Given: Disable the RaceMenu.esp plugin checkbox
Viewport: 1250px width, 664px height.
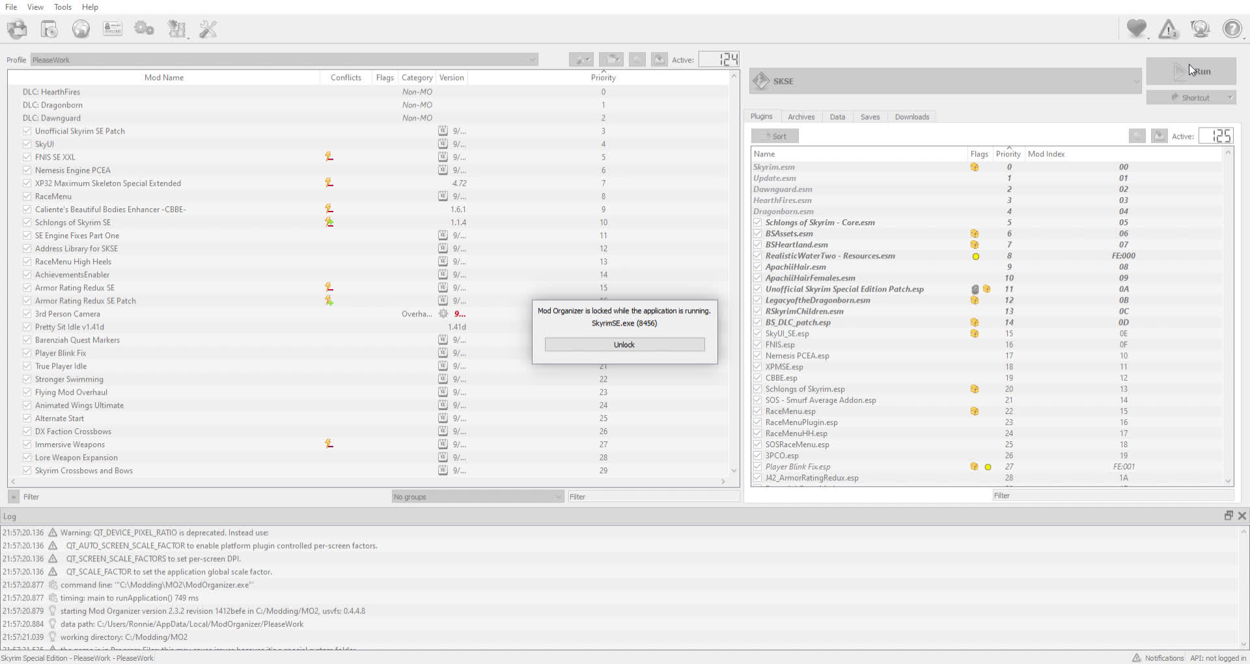Looking at the screenshot, I should pos(757,411).
